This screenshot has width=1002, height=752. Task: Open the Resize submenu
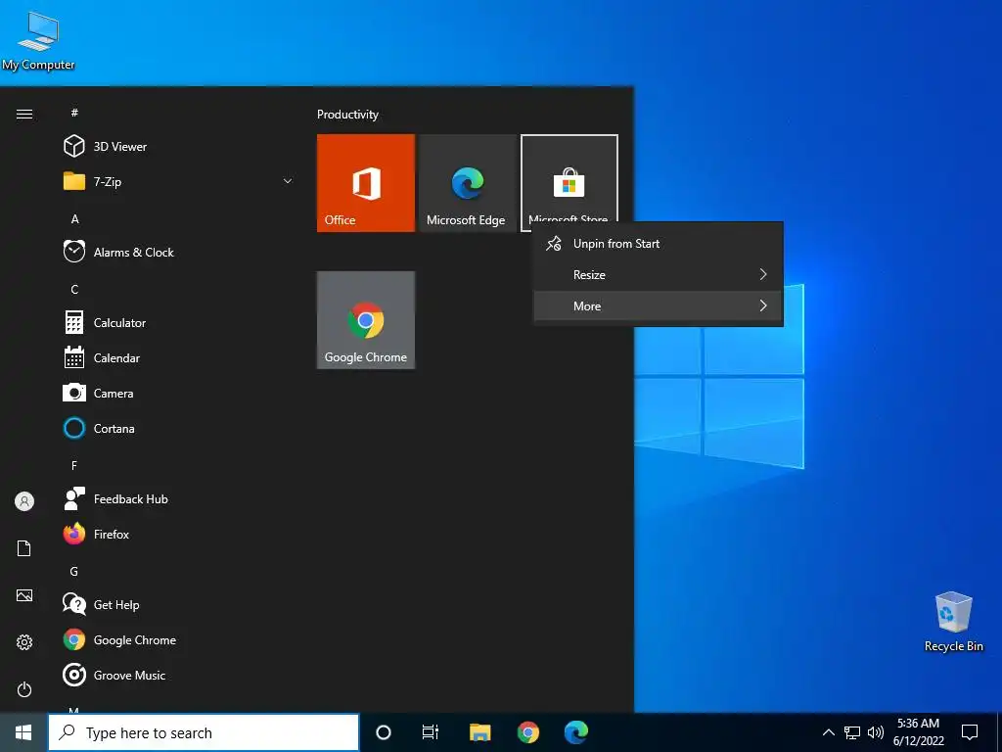pos(659,275)
